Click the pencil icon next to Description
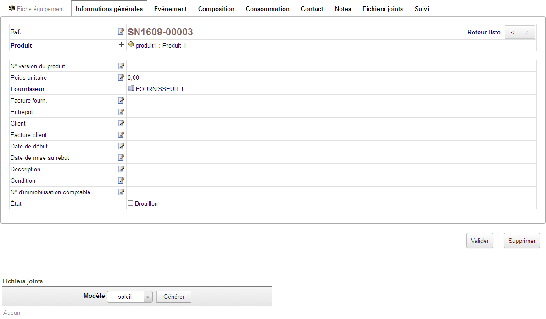The image size is (546, 319). click(121, 169)
